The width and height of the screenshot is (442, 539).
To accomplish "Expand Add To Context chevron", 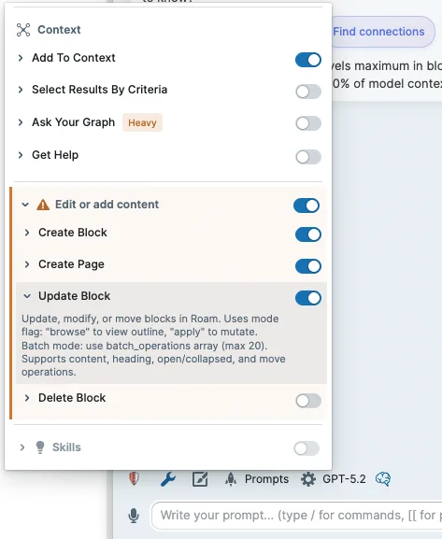I will [21, 58].
